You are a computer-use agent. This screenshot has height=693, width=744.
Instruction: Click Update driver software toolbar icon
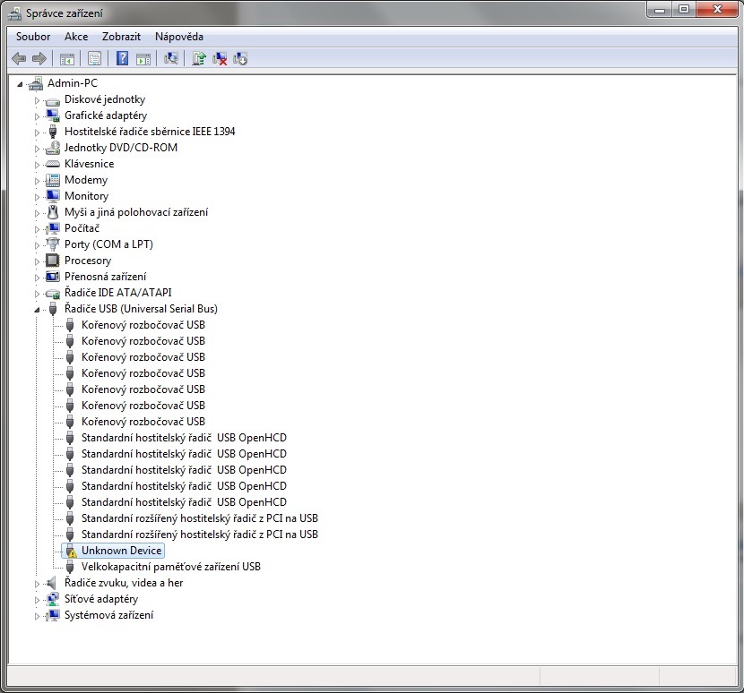click(199, 58)
